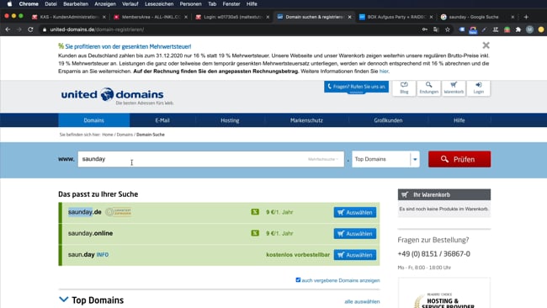Close the saunday Google Suche tab
Screen dimensions: 547x308
tap(512, 17)
